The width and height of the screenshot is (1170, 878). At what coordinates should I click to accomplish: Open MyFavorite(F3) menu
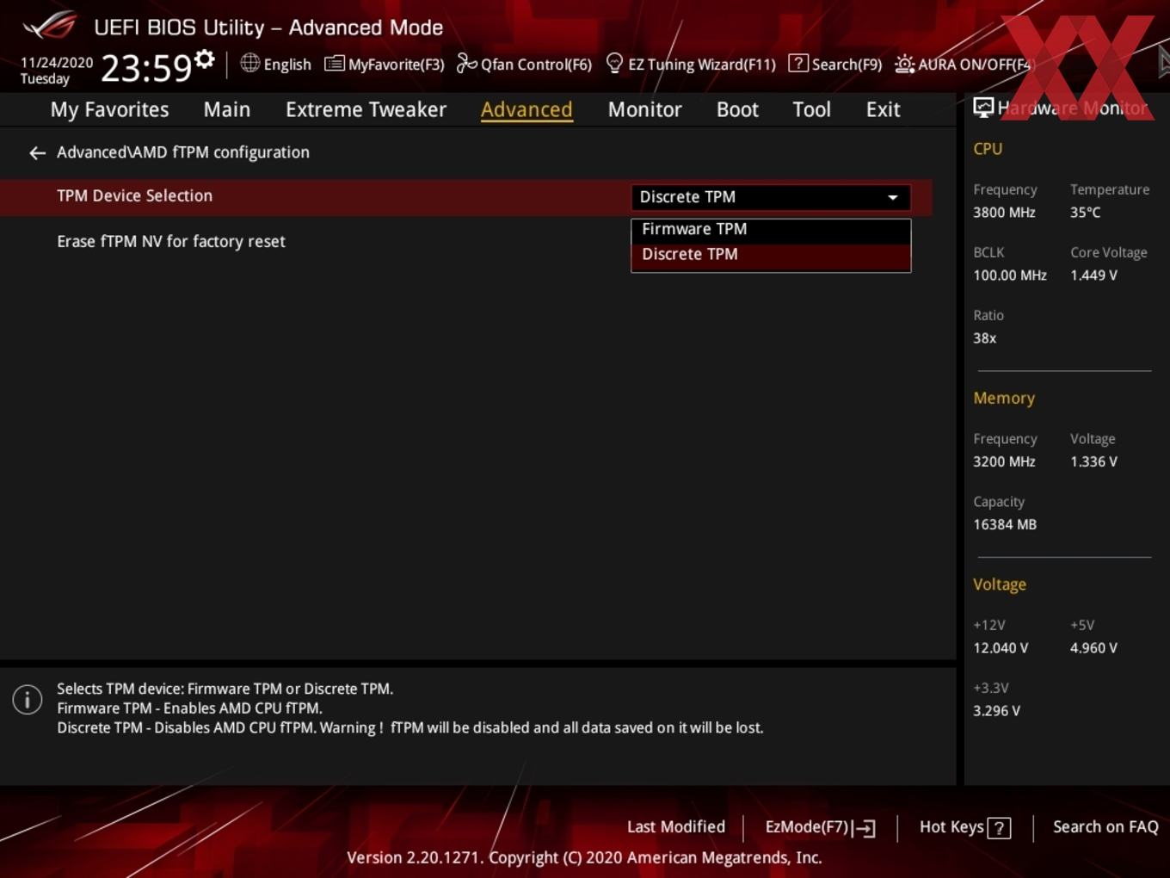pos(396,65)
